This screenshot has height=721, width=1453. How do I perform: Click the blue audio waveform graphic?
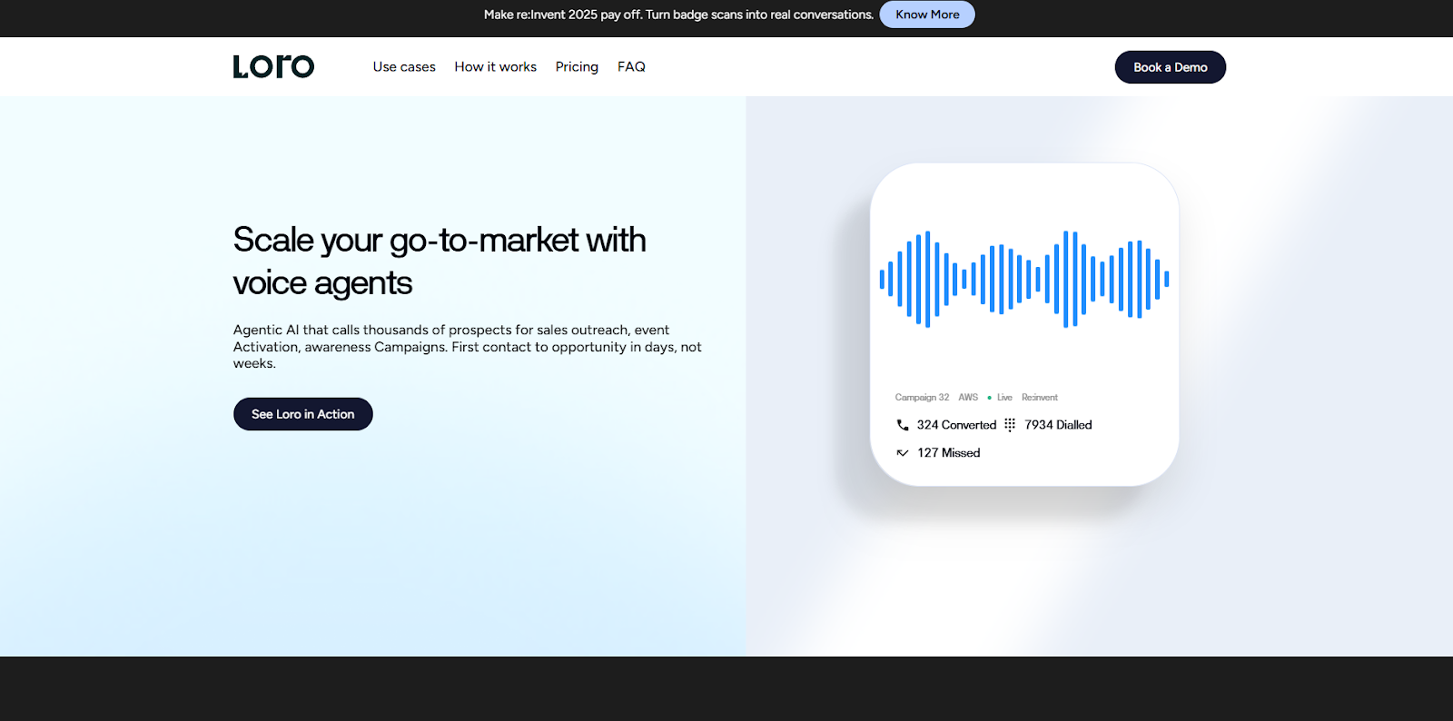[x=1024, y=279]
